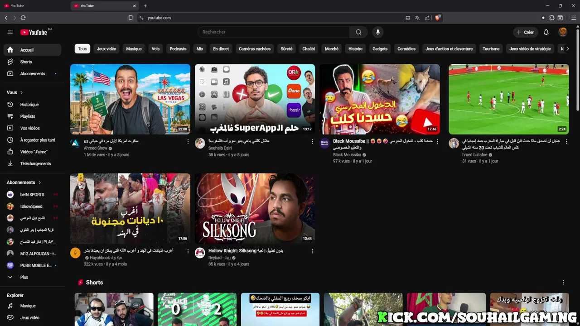The height and width of the screenshot is (326, 580).
Task: Open Abonnements in the sidebar
Action: [x=32, y=73]
